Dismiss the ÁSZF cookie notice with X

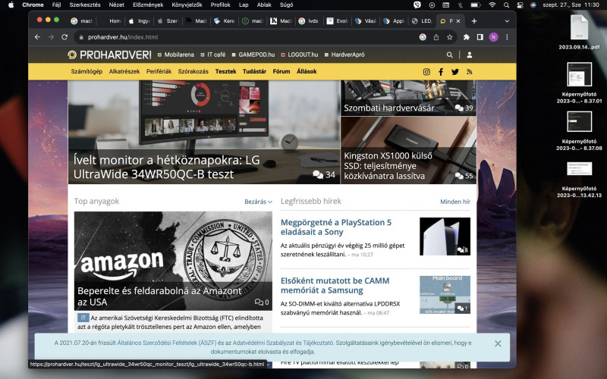[498, 343]
